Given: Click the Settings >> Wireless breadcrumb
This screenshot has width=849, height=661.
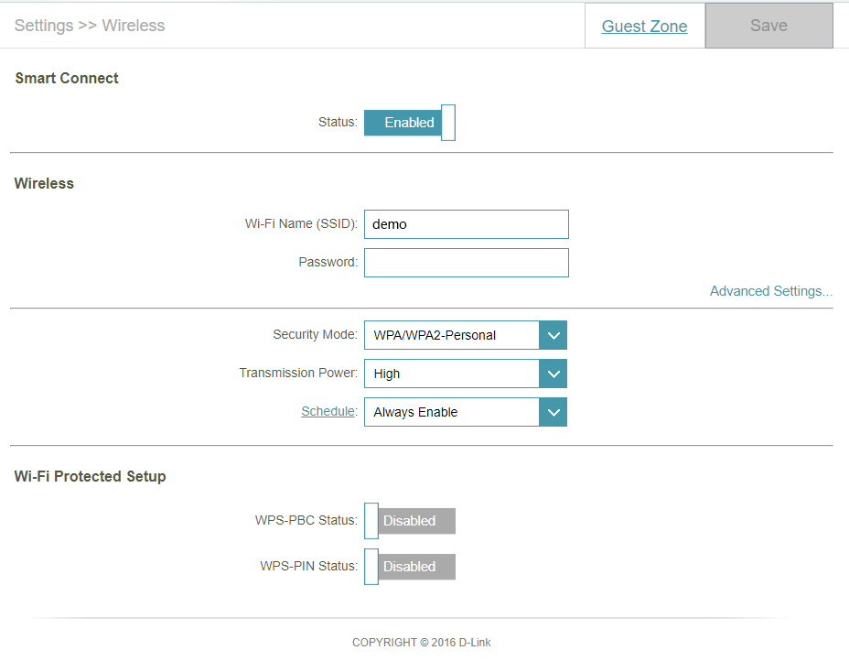Looking at the screenshot, I should pyautogui.click(x=90, y=26).
